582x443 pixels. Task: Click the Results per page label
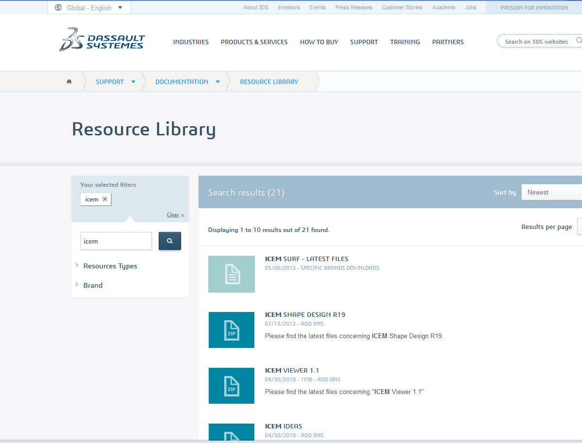tap(547, 227)
